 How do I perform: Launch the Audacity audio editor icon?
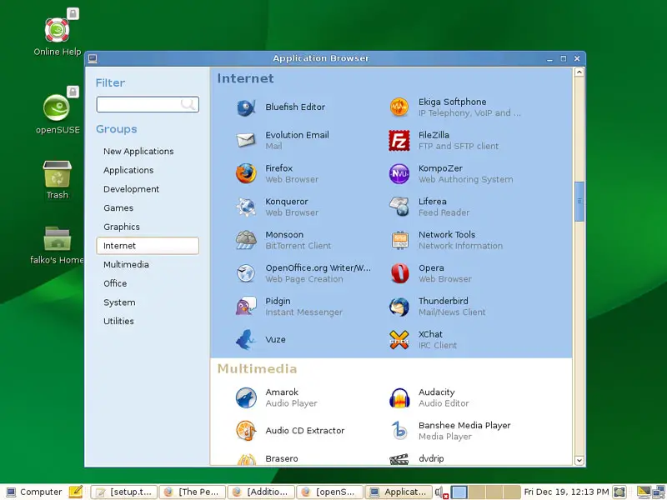click(399, 397)
